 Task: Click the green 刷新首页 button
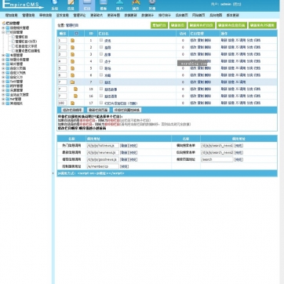[x=178, y=25]
